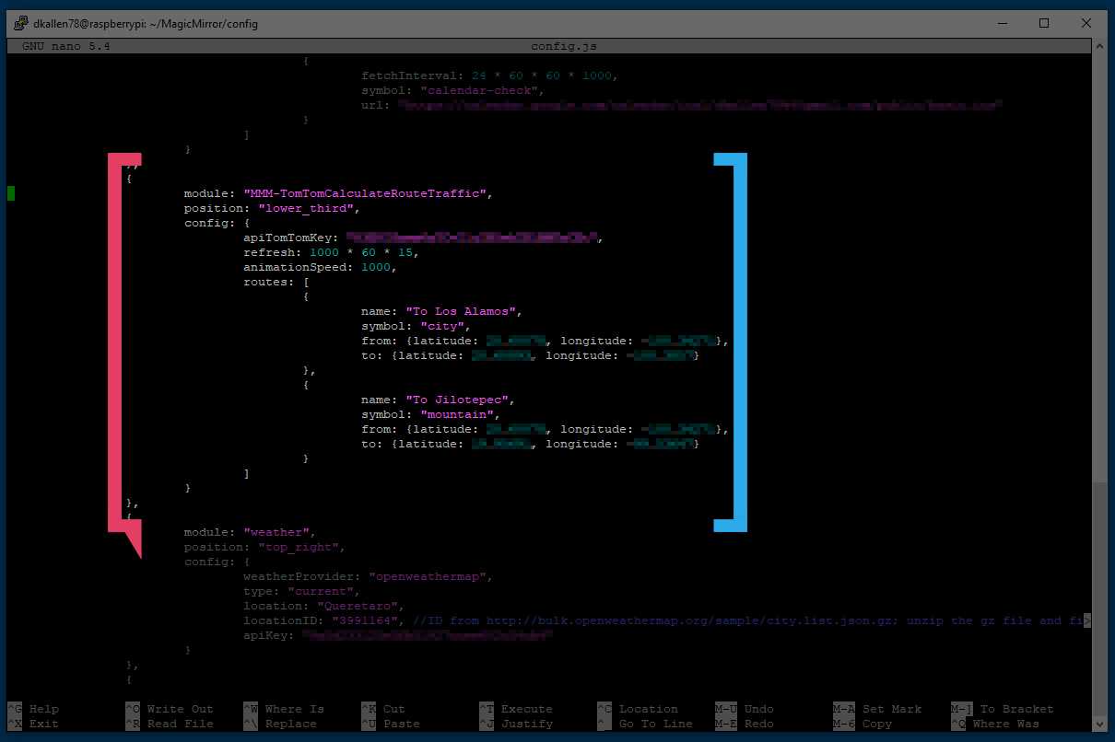The height and width of the screenshot is (742, 1115).
Task: Click the green cursor marker at left margin
Action: 11,193
